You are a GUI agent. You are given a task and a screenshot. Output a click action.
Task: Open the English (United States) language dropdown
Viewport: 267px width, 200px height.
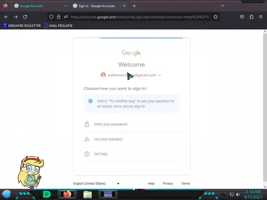pos(96,184)
